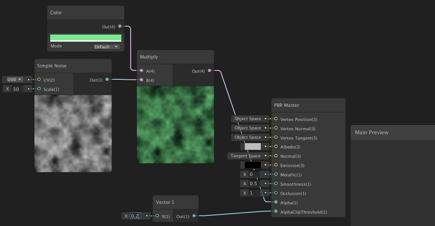This screenshot has height=226, width=435.
Task: Click the green color swatch in Color node
Action: [x=85, y=38]
